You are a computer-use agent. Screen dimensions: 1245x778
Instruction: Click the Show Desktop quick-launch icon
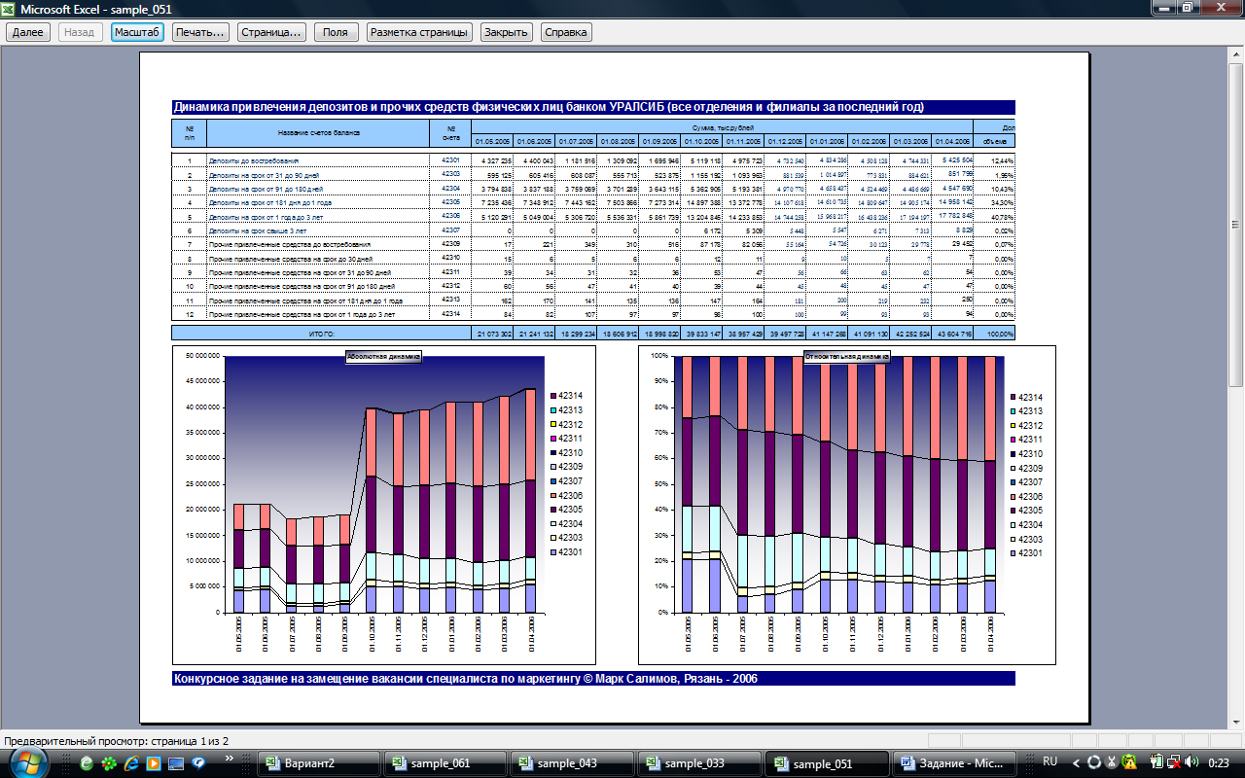(176, 763)
